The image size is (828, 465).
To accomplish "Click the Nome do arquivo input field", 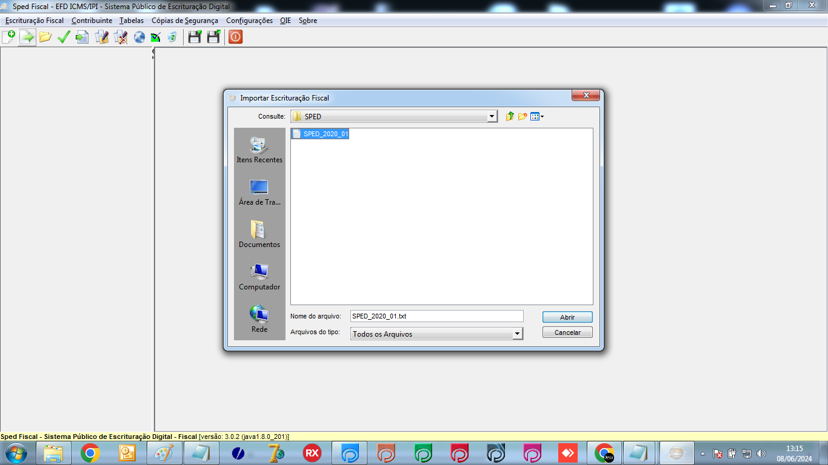I will coord(436,316).
